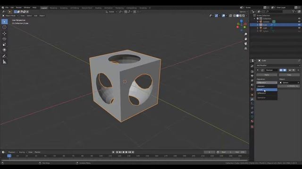Open Add Modifier dropdown
The image size is (302, 169).
(x=278, y=65)
